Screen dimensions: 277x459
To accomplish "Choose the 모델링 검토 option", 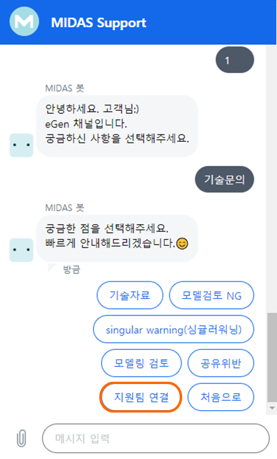I will click(x=141, y=363).
